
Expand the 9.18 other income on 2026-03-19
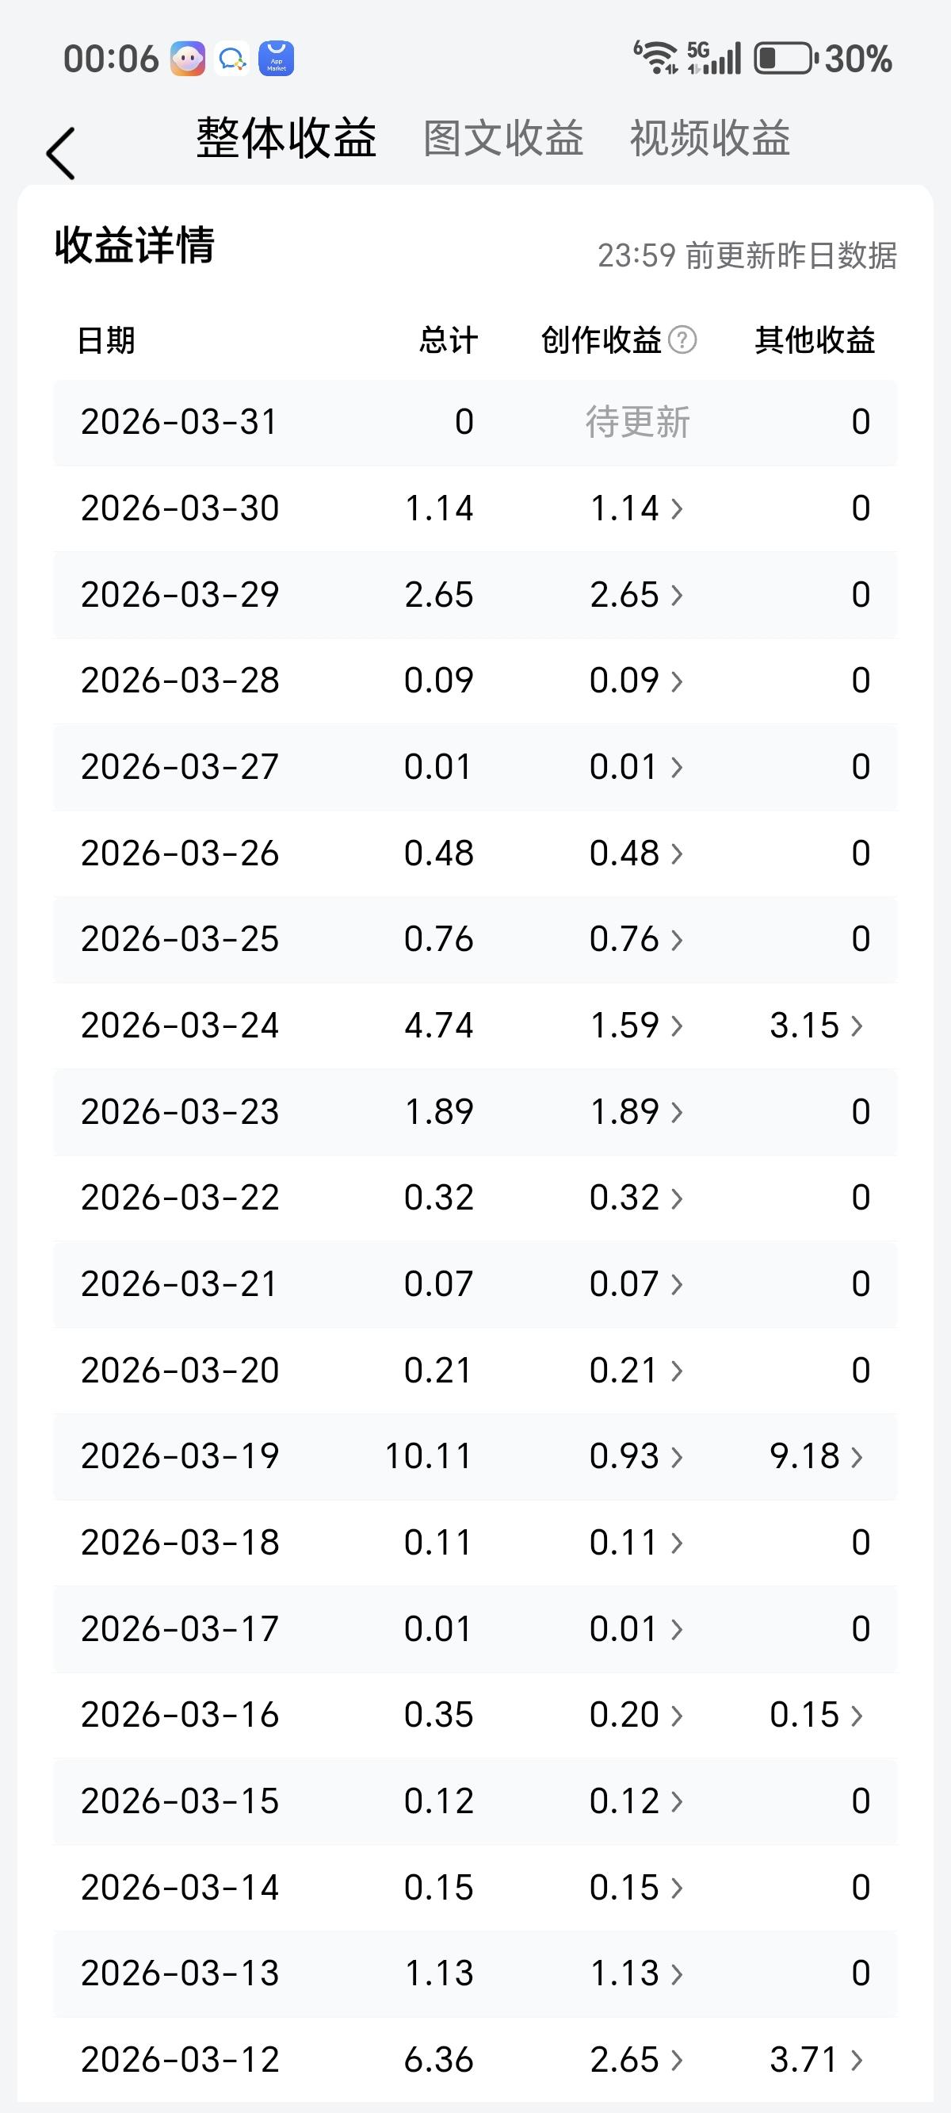(816, 1456)
